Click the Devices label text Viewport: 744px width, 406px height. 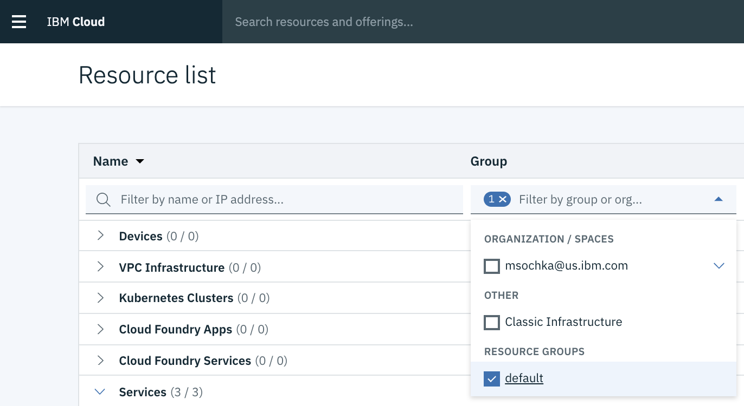pos(140,236)
